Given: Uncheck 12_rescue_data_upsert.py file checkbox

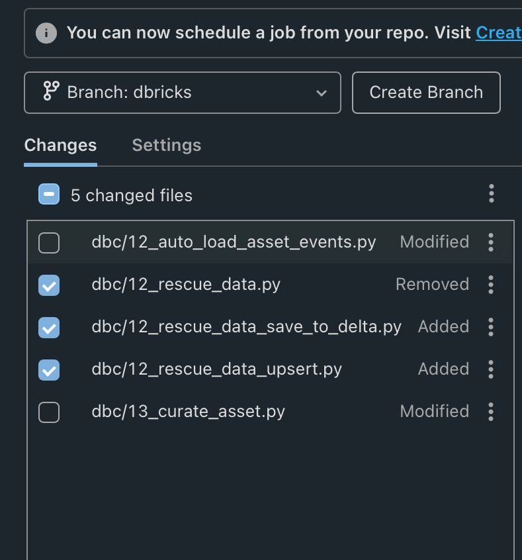Looking at the screenshot, I should [49, 370].
